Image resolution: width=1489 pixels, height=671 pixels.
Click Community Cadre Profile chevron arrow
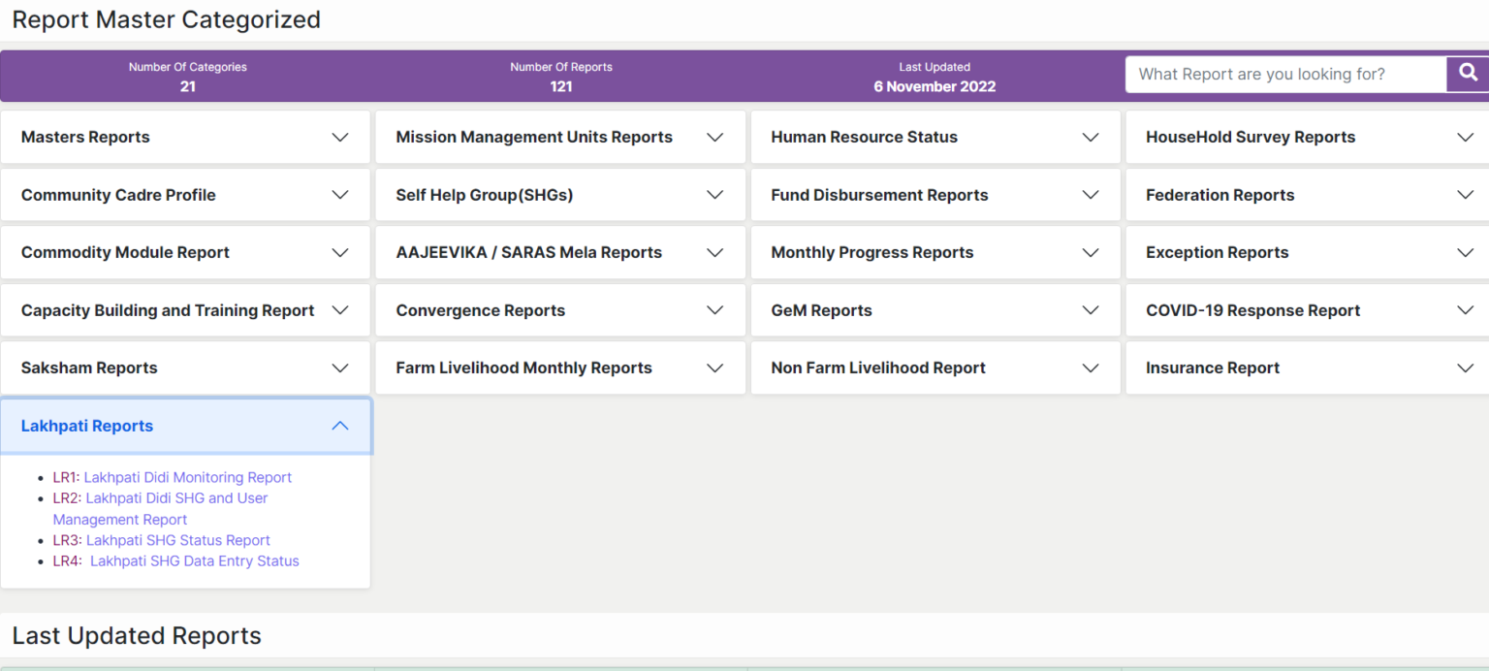click(340, 195)
